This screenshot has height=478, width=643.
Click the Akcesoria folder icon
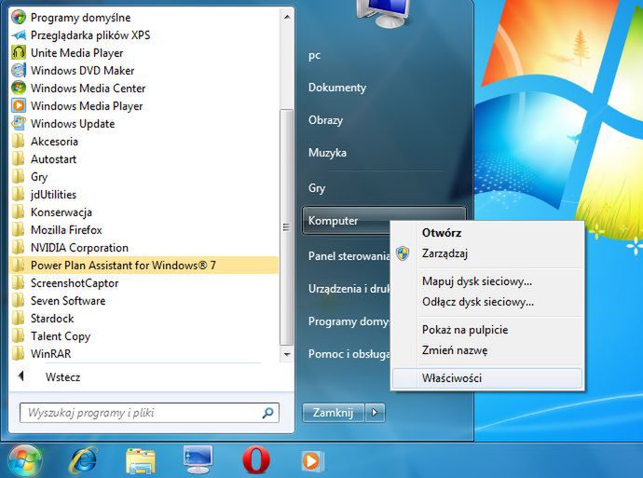click(18, 142)
